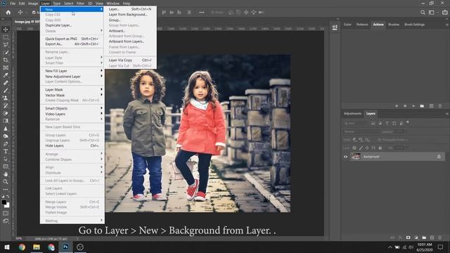Choose Artboard from Layers in submenu
450x253 pixels.
(127, 41)
